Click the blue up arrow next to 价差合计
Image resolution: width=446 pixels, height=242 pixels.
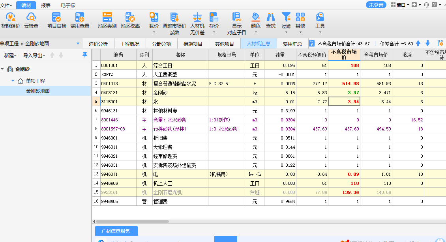(418, 43)
